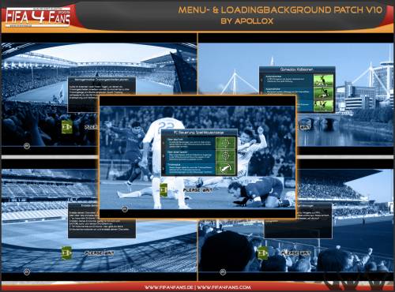Image resolution: width=395 pixels, height=292 pixels.
Task: Click the PLEASE WAIT text in the bottom-left screenshot
Action: point(100,253)
